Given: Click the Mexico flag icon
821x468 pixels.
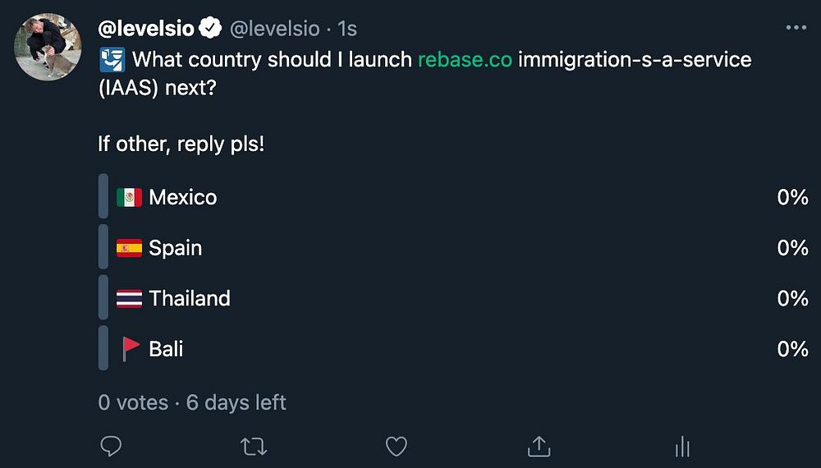Looking at the screenshot, I should pos(129,197).
